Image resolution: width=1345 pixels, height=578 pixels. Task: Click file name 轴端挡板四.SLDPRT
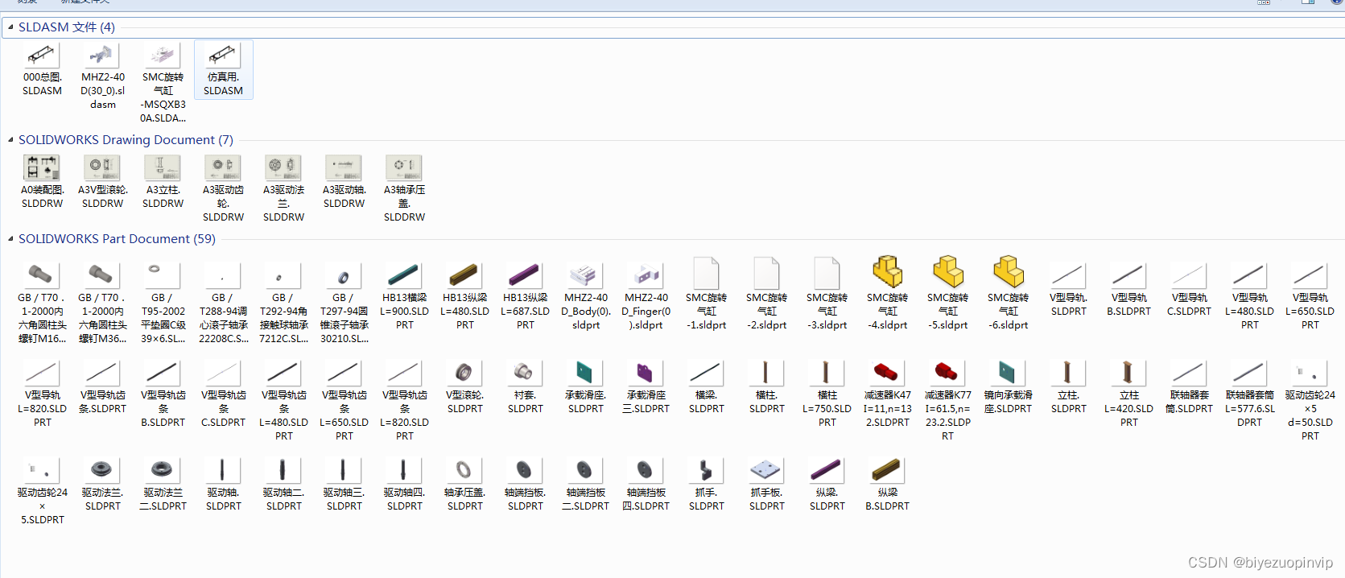646,499
